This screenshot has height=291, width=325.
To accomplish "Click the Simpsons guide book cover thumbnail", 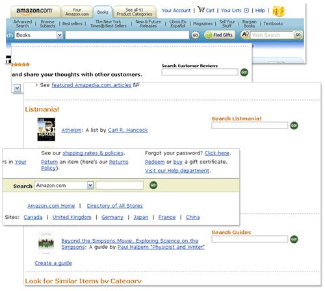I will pyautogui.click(x=46, y=243).
